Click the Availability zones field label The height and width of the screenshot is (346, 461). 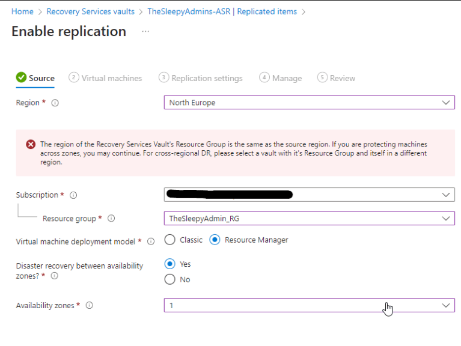click(x=45, y=306)
